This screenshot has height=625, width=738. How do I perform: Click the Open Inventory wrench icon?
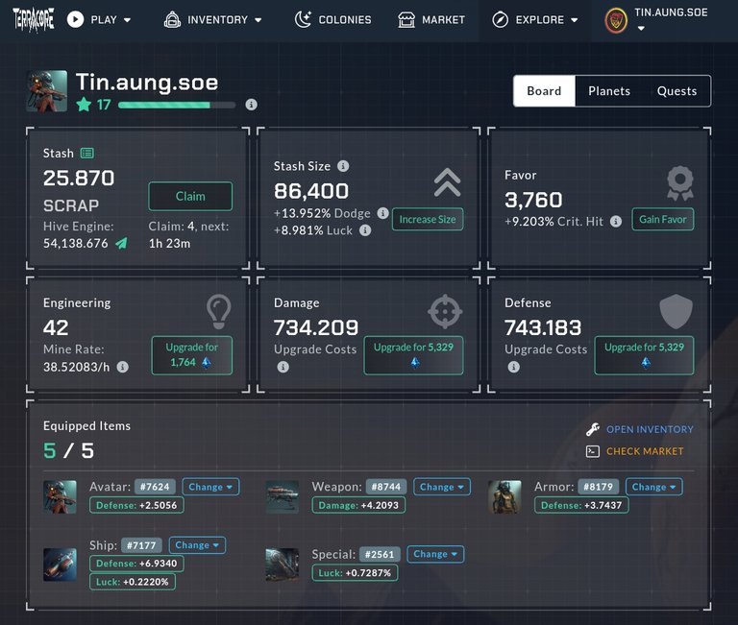point(593,429)
